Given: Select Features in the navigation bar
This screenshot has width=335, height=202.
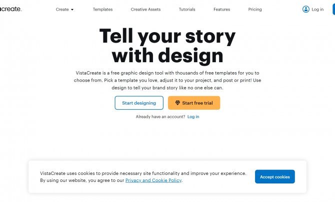Looking at the screenshot, I should click(222, 10).
